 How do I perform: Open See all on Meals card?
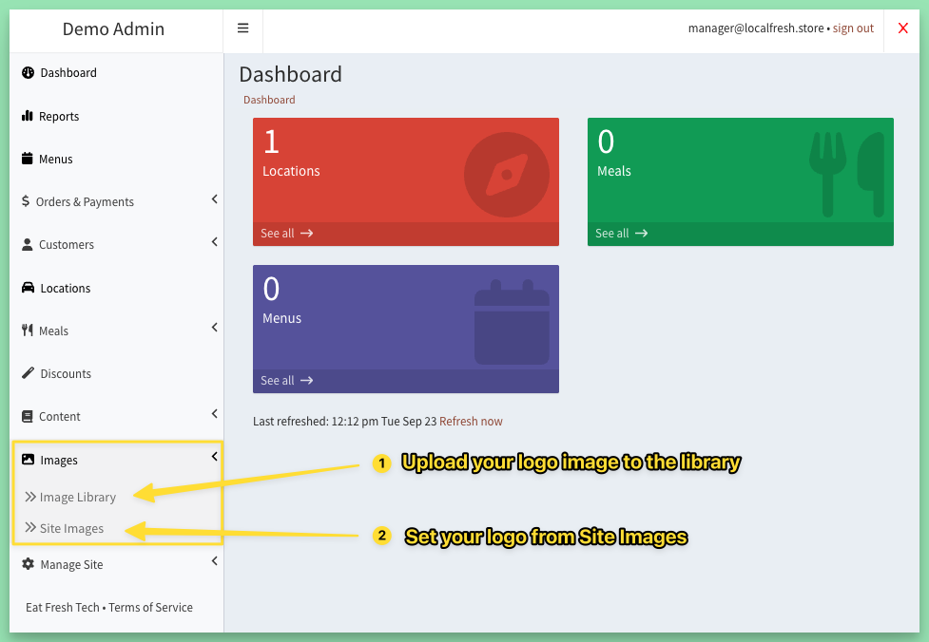pyautogui.click(x=622, y=233)
